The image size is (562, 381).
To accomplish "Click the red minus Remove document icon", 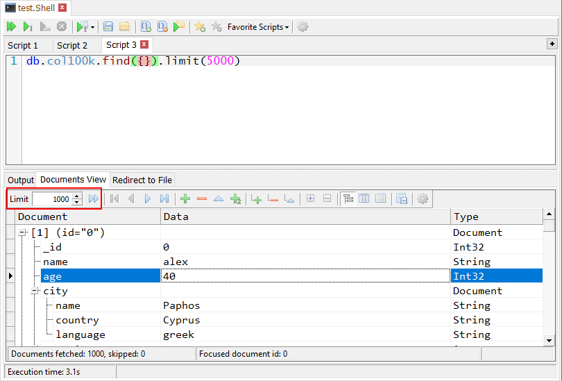I will click(x=202, y=199).
